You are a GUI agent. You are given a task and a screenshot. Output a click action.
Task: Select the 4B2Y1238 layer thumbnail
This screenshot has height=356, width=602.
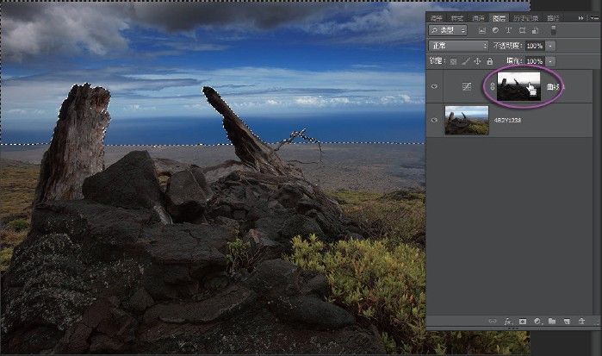click(x=466, y=121)
